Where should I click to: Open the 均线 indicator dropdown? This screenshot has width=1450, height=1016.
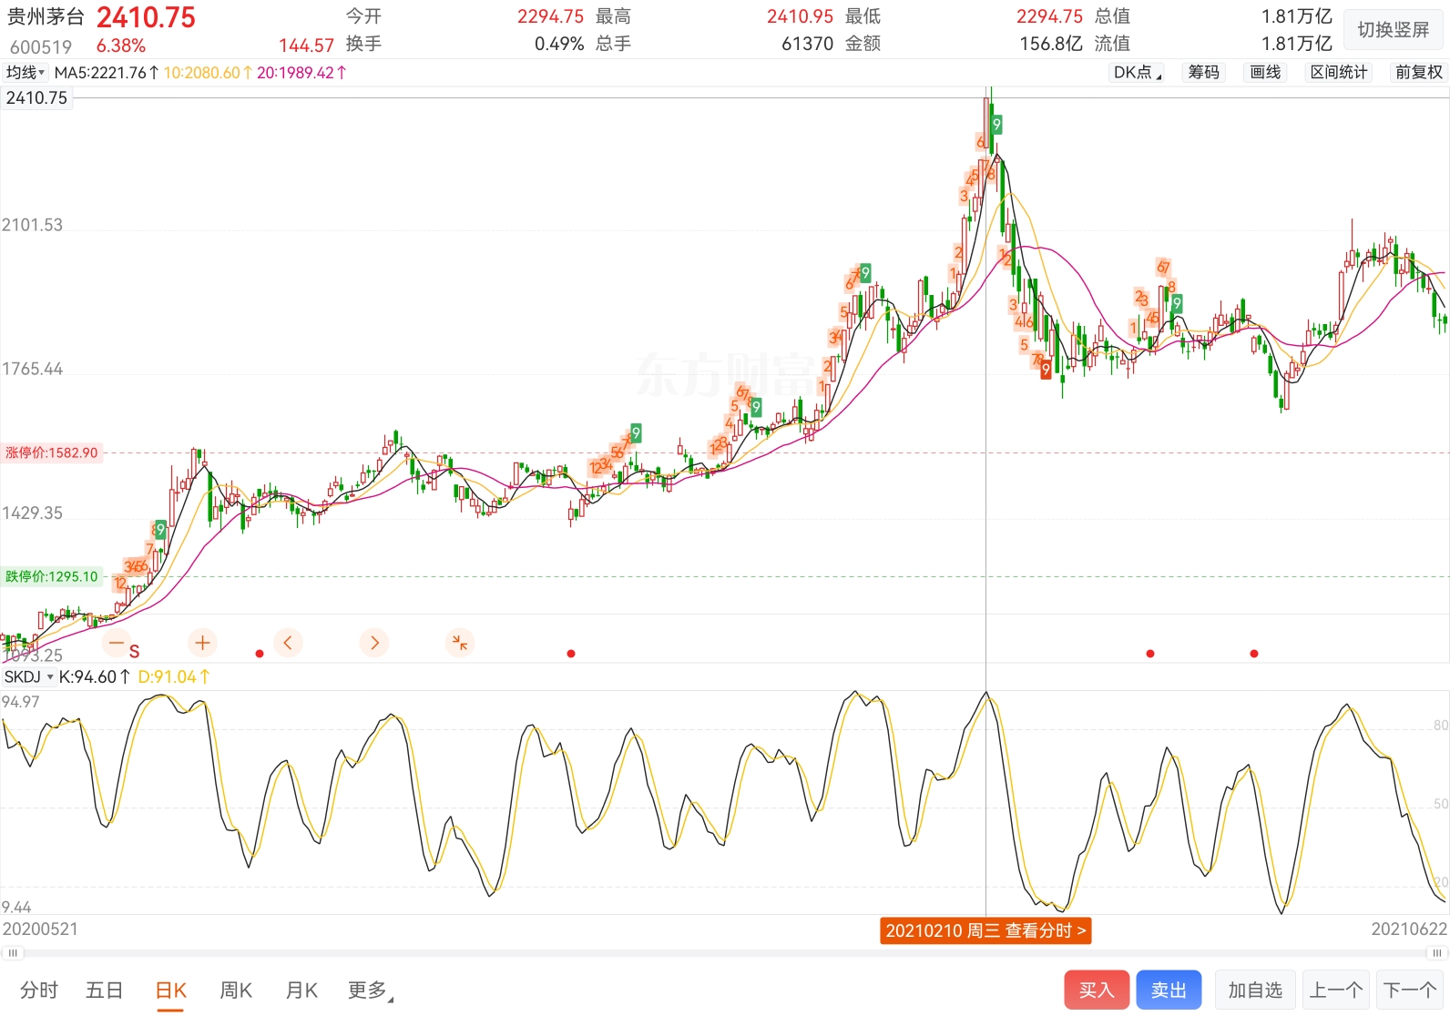point(25,72)
